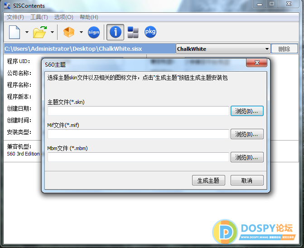Click the blue pkg icon
The image size is (304, 248).
150,32
